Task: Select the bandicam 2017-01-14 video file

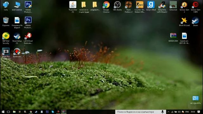Action: pos(184,38)
